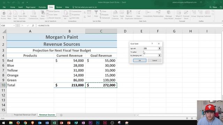223x125 pixels.
Task: Click OK in Goal Seek dialog
Action: click(x=140, y=60)
